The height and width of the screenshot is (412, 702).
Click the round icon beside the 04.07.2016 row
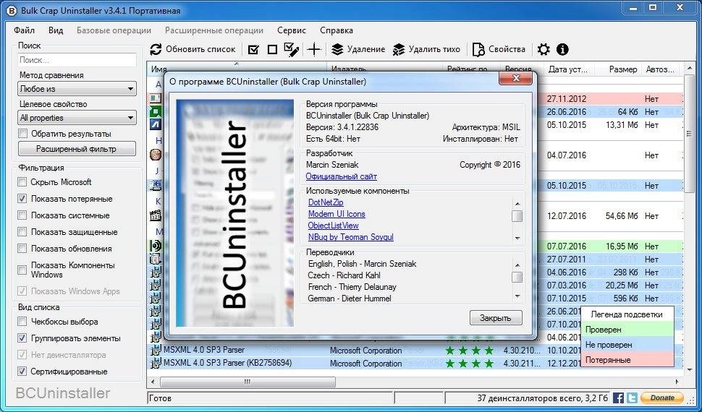click(156, 155)
